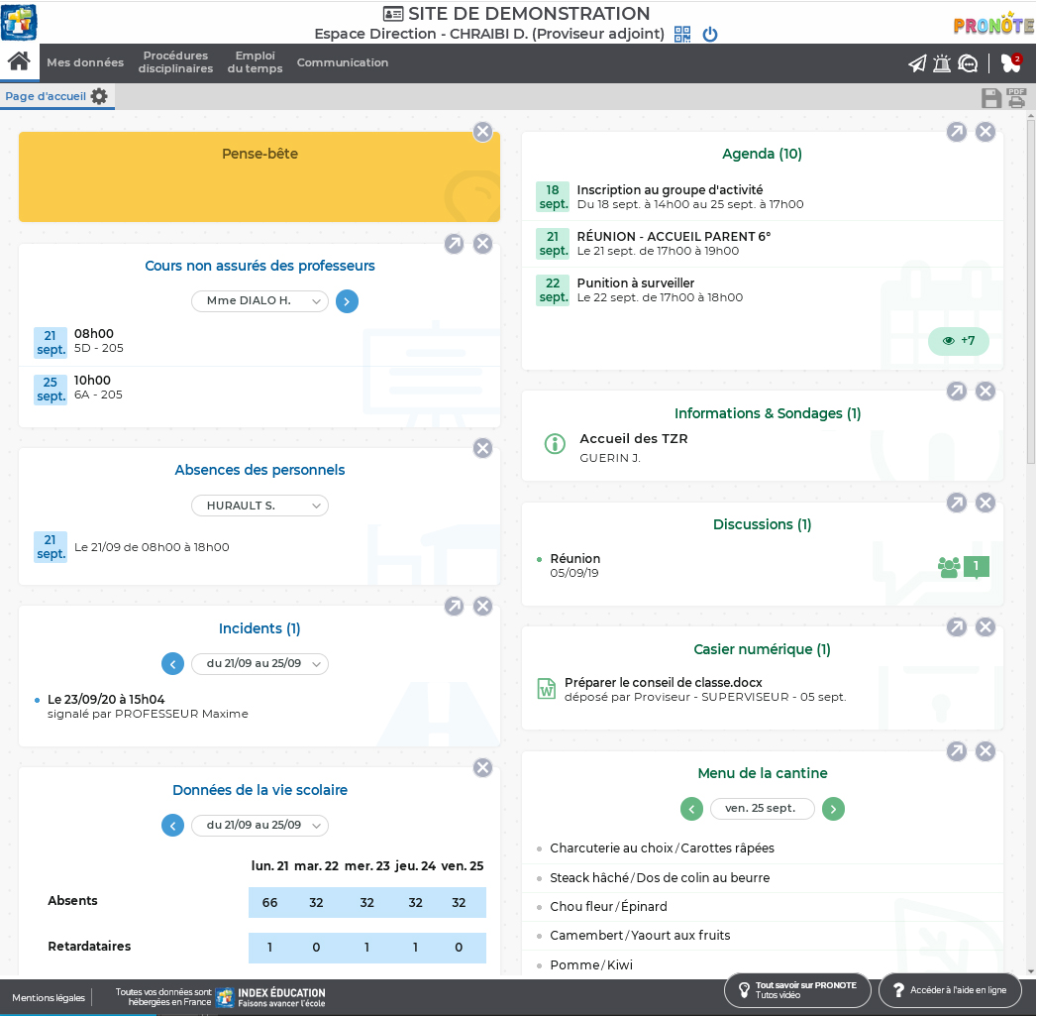Click the page vertical scrollbar
1037x1017 pixels.
(1031, 291)
